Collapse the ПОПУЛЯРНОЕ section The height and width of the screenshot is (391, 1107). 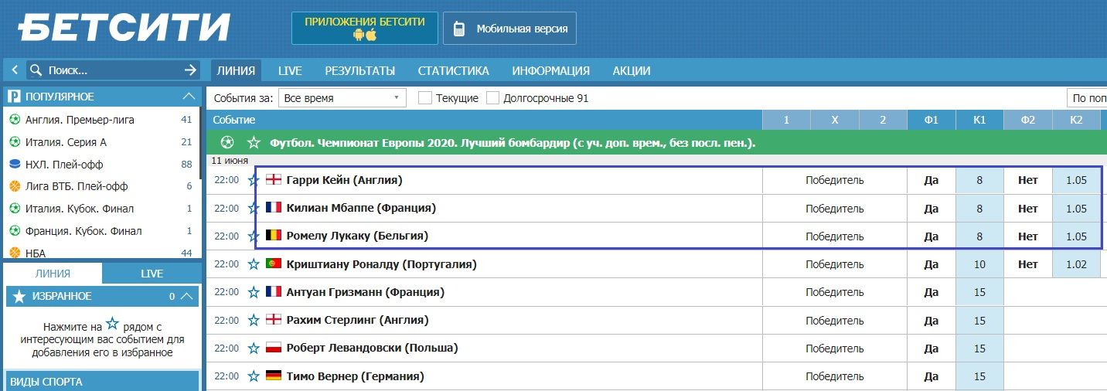click(189, 97)
